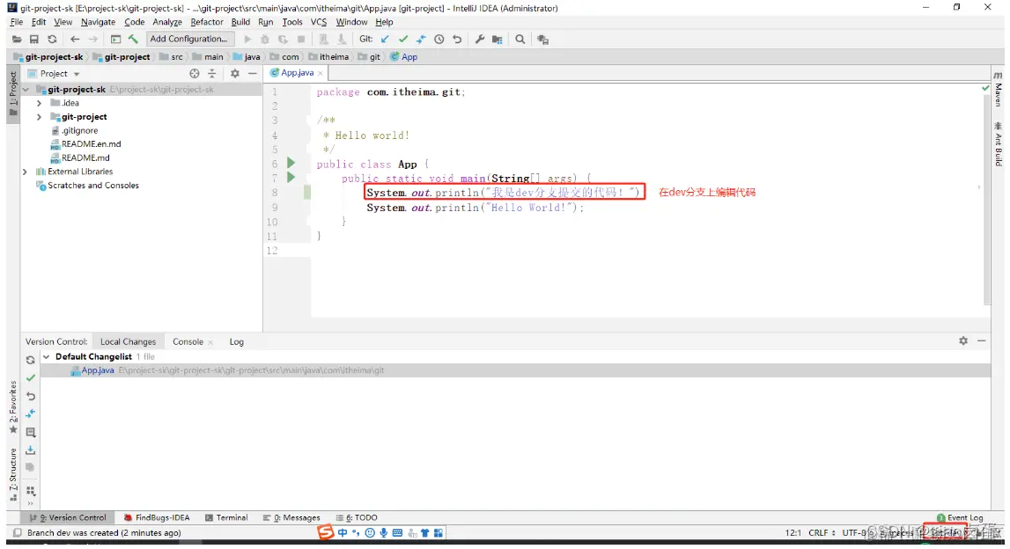Navigate Back using the left arrow
Viewport: 1010px width, 549px height.
(x=75, y=40)
